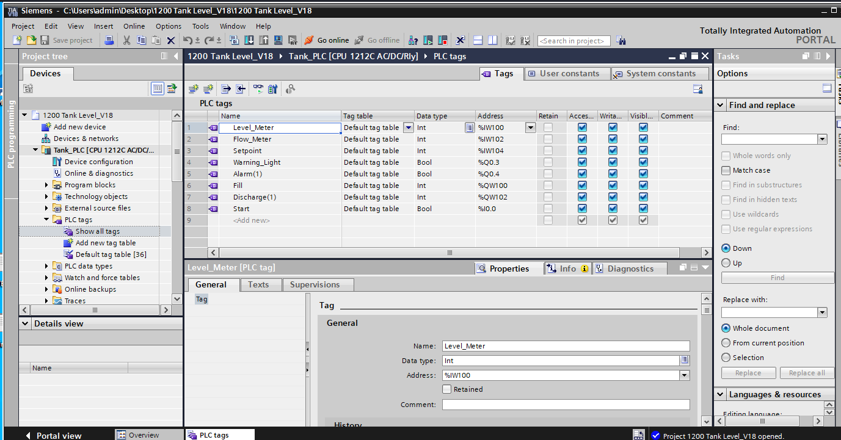Click the Add new row in tag table
The image size is (841, 440).
click(251, 220)
